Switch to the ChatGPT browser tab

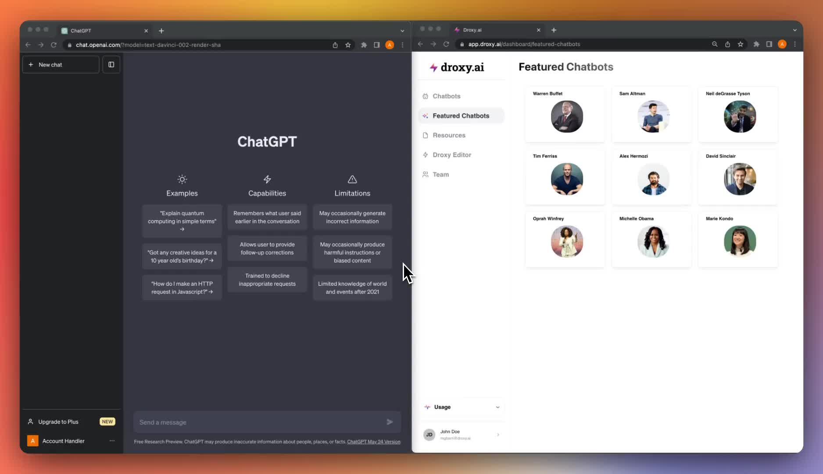coord(105,31)
